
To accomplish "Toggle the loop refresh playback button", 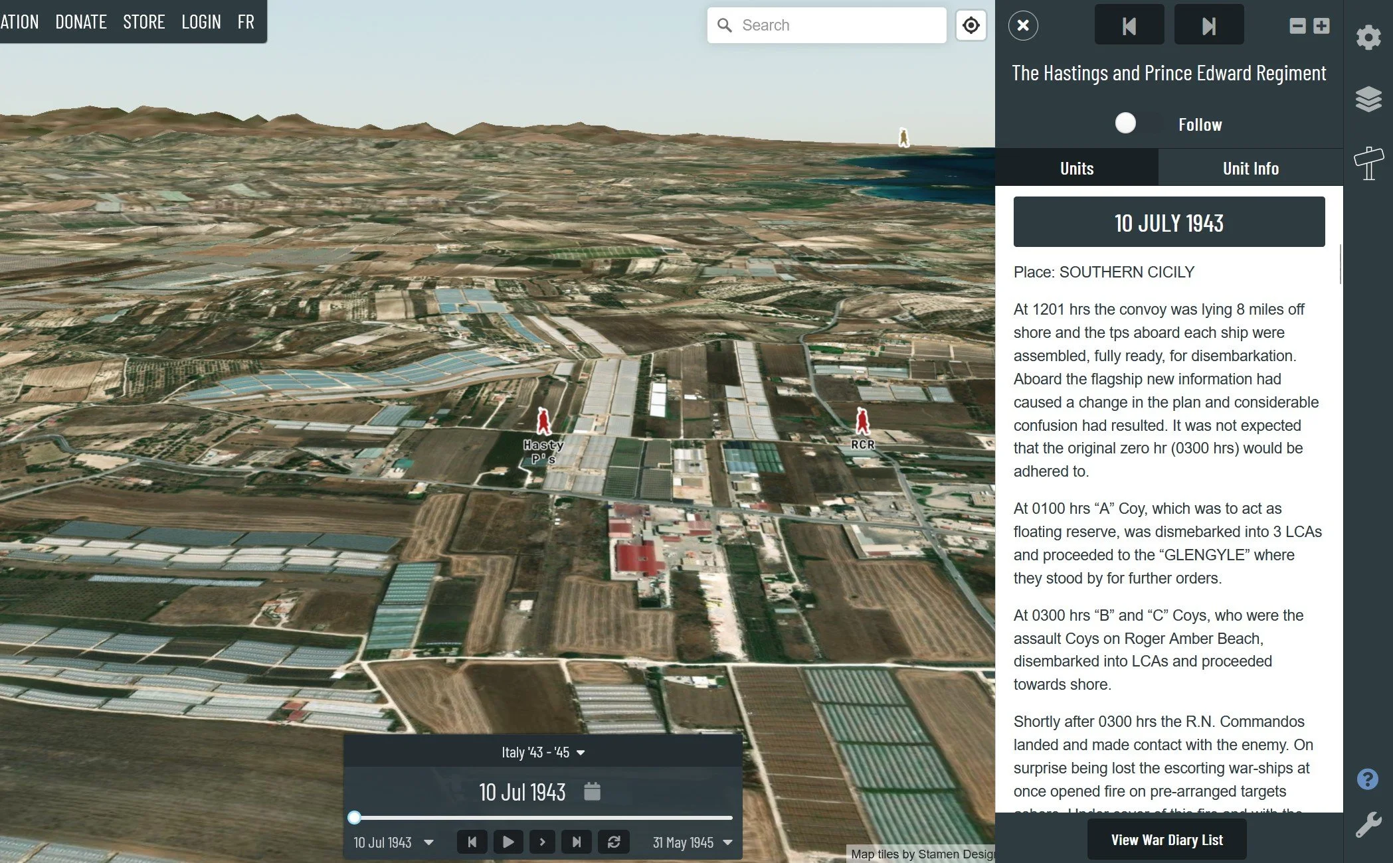I will 613,842.
